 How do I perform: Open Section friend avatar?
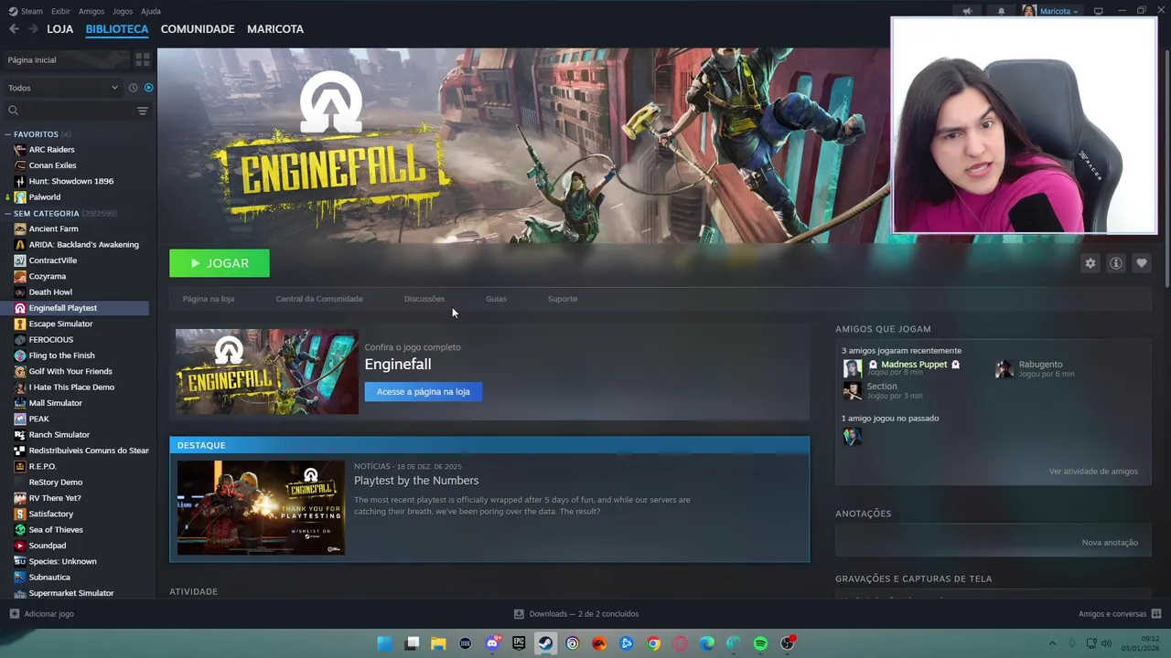click(x=853, y=390)
